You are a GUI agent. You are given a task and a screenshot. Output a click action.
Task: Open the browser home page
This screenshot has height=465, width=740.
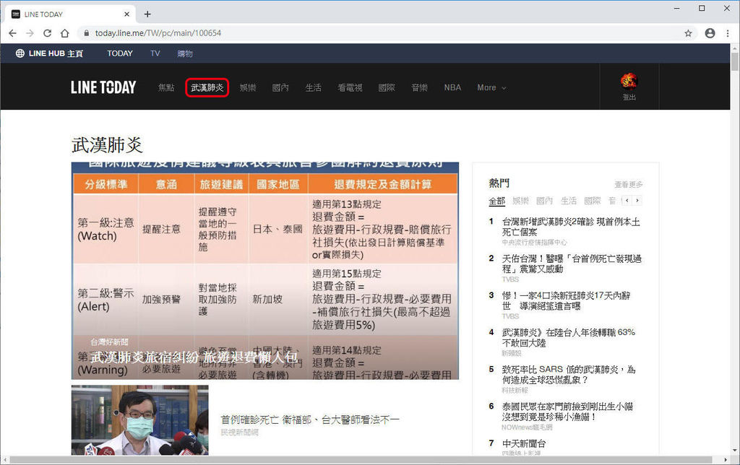pos(64,33)
